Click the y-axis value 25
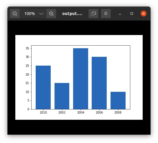This screenshot has height=143, width=158. 27,66
